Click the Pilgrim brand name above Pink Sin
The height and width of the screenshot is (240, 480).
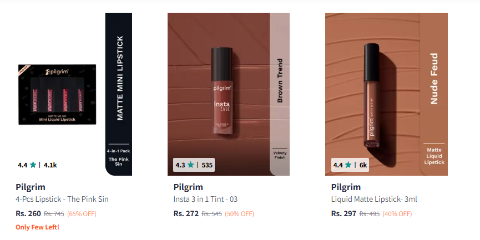tap(31, 187)
